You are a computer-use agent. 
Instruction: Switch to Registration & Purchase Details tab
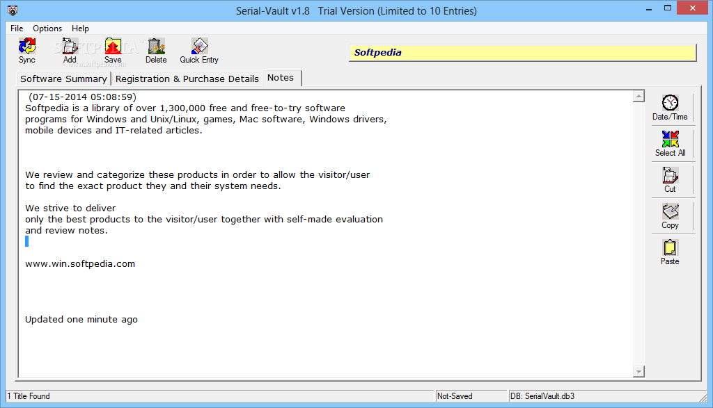[x=187, y=79]
